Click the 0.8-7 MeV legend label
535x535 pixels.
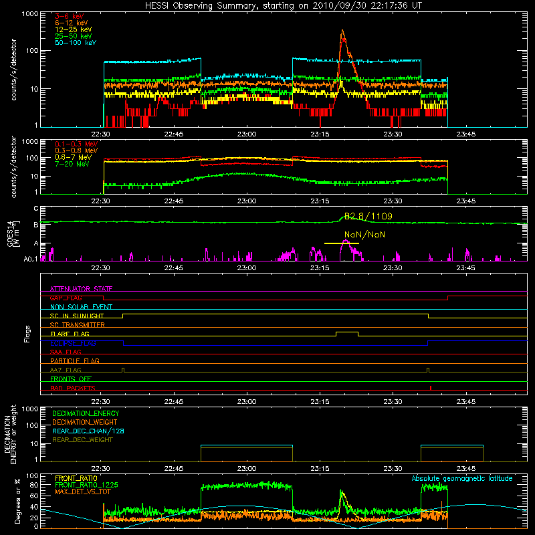(x=74, y=157)
